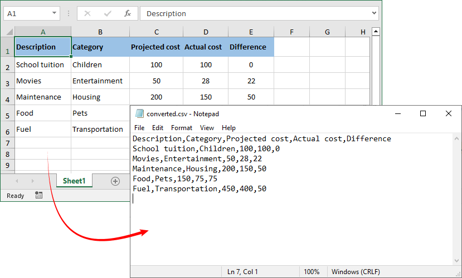The image size is (462, 278).
Task: Select the Pets cell
Action: coord(100,113)
